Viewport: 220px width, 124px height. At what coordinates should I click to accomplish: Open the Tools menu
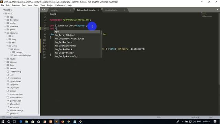click(x=43, y=6)
